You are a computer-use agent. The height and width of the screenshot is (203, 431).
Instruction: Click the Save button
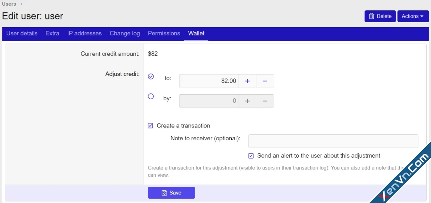click(x=171, y=193)
